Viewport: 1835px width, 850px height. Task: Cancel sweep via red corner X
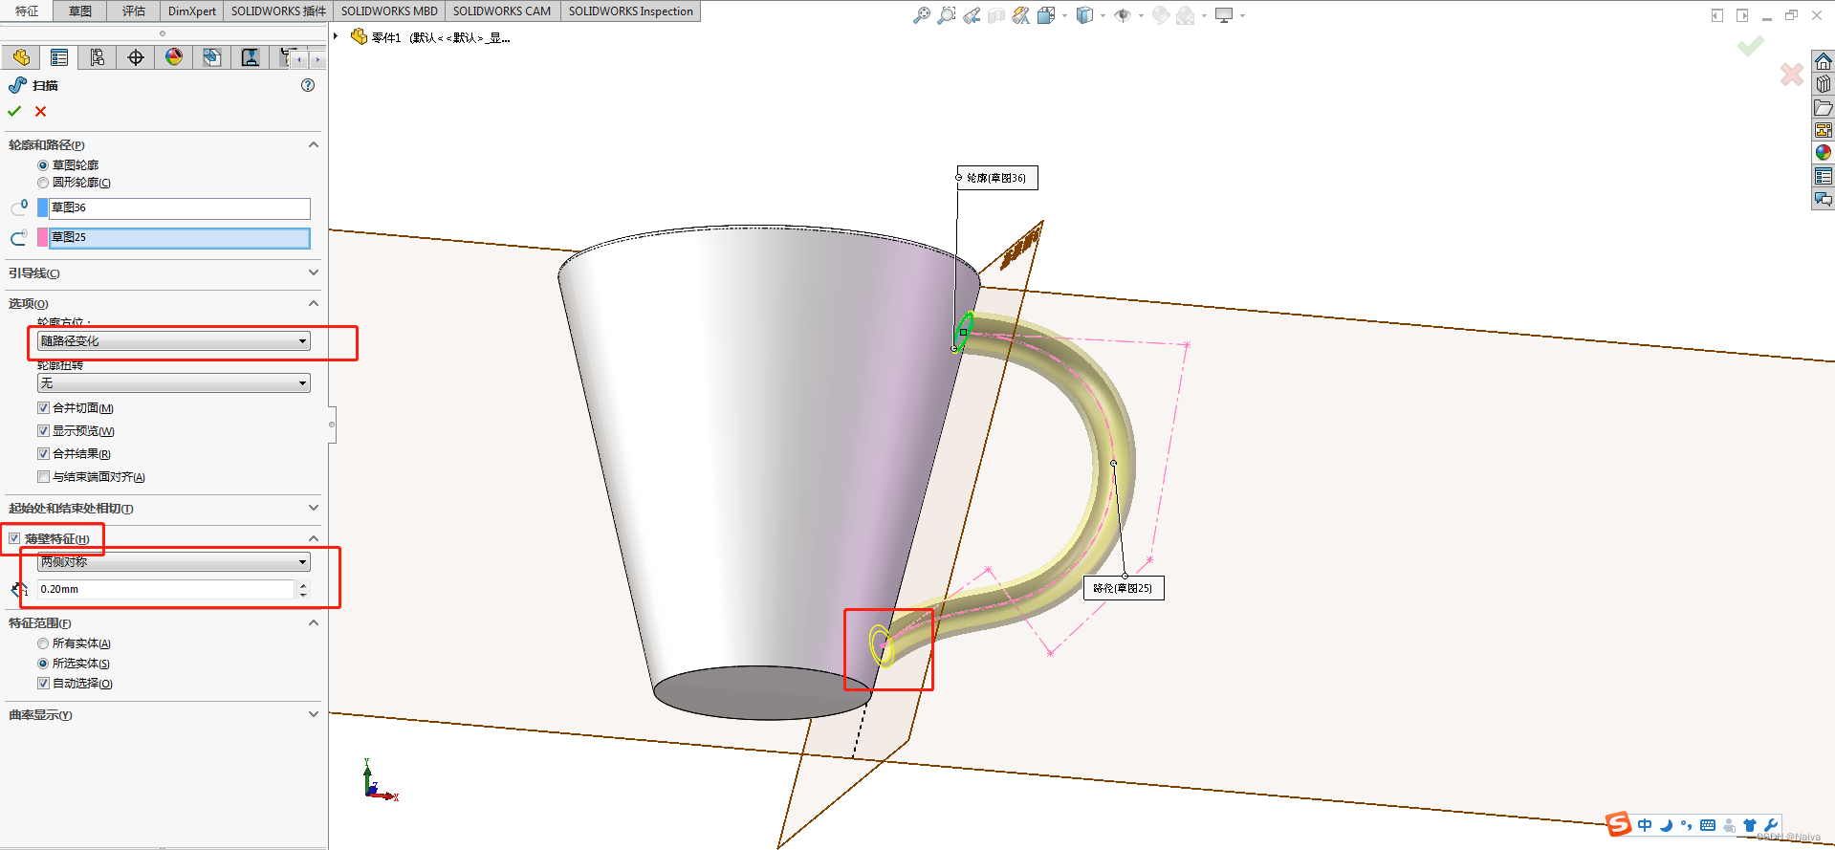(x=1792, y=74)
